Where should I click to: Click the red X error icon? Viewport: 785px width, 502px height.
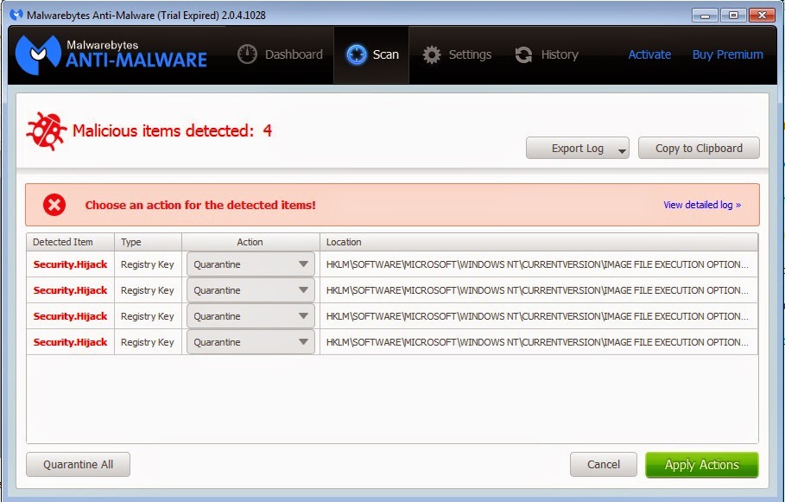pos(54,205)
